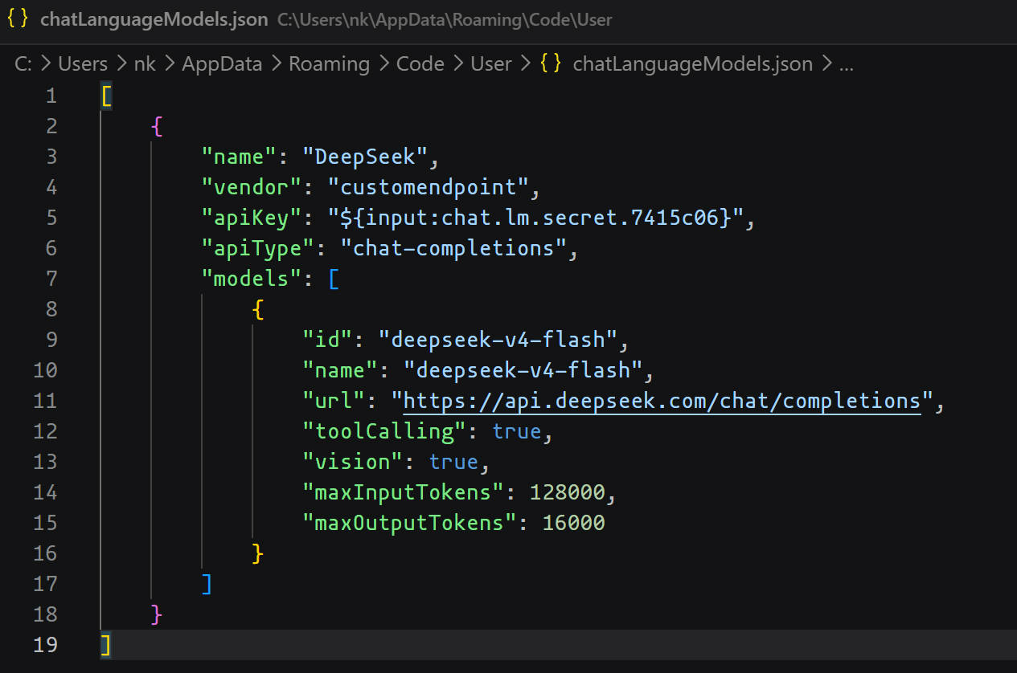Click the "id" key on line 9
The width and height of the screenshot is (1017, 673).
[327, 340]
